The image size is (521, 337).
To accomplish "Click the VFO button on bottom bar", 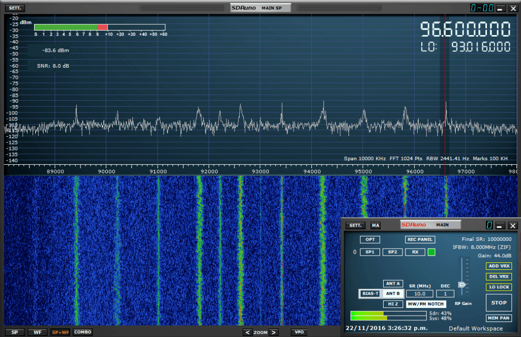I will coord(299,332).
